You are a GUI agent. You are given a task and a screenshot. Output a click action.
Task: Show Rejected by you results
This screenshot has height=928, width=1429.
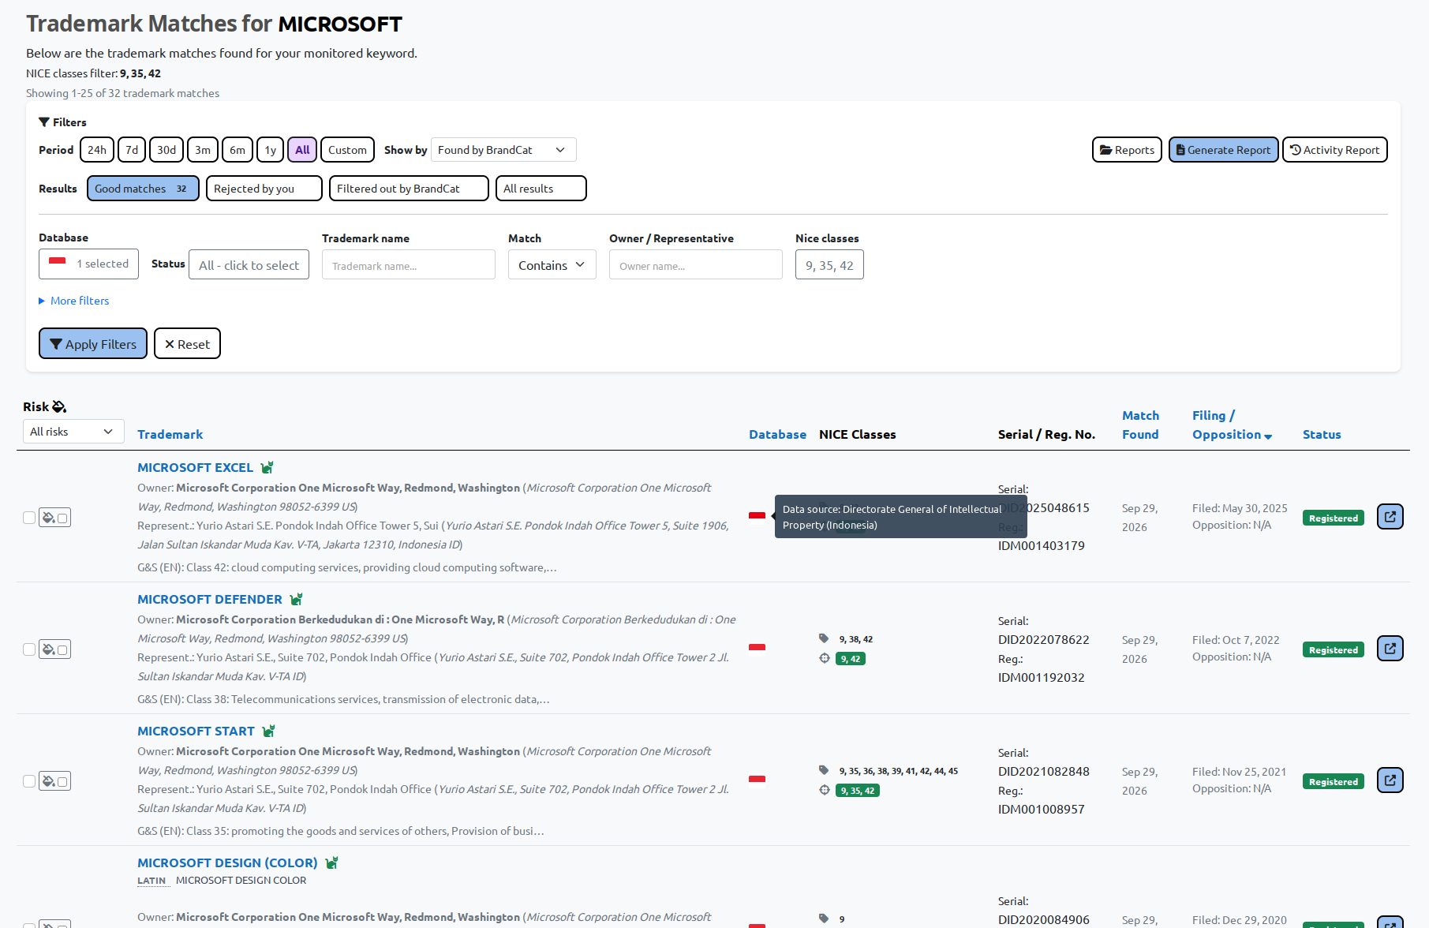[264, 189]
